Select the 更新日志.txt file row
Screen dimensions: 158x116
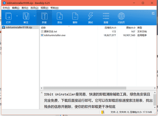[98, 32]
